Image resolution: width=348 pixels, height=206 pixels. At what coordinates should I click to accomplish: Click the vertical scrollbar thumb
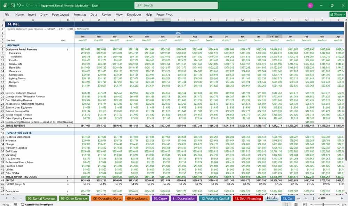[346, 91]
